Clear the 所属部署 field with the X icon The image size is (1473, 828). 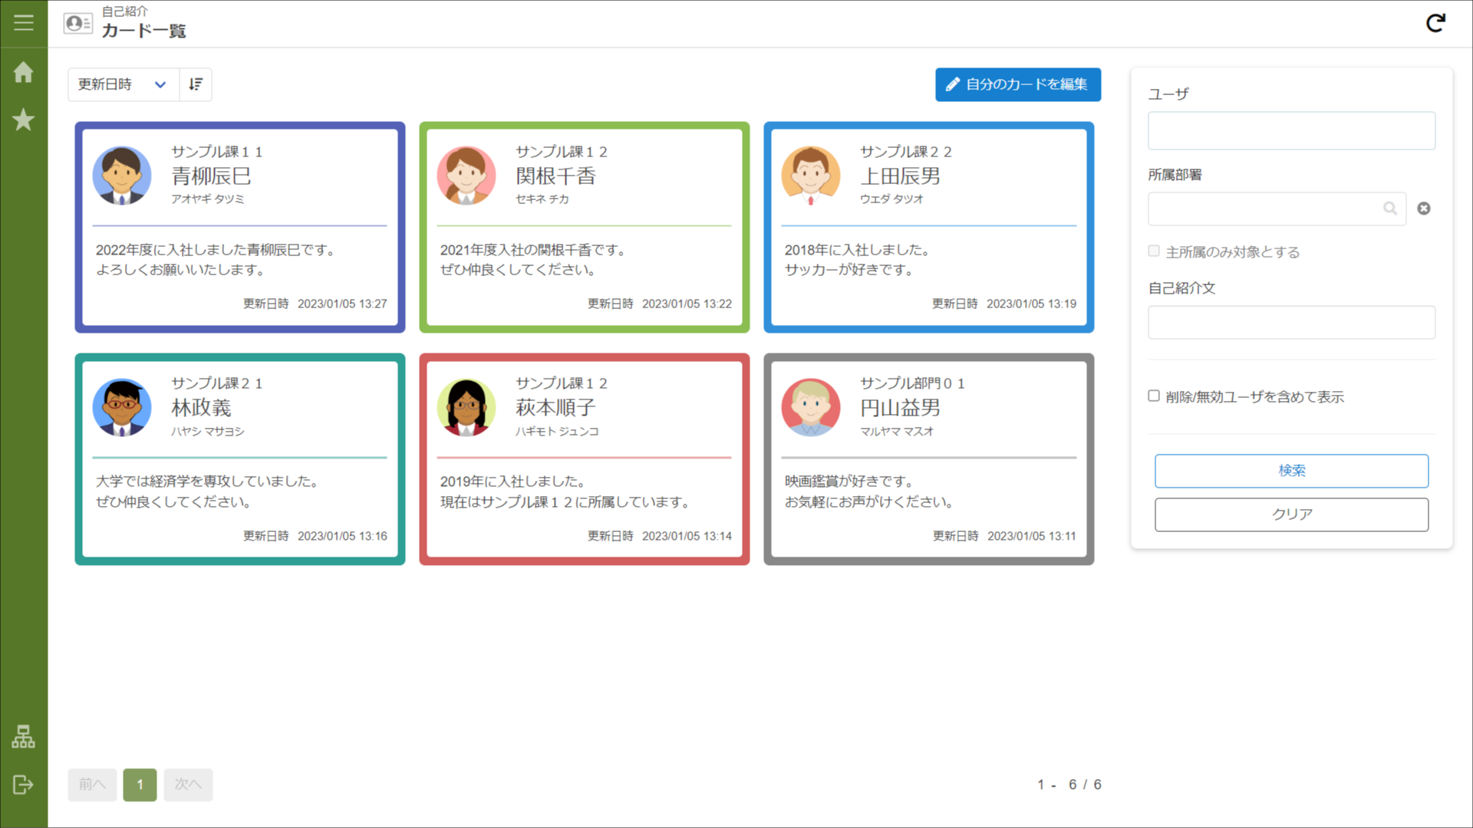click(x=1424, y=208)
